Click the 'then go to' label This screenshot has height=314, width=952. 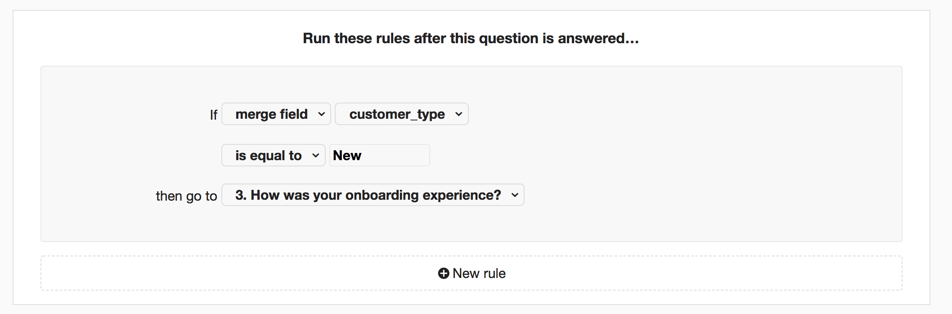pyautogui.click(x=186, y=196)
